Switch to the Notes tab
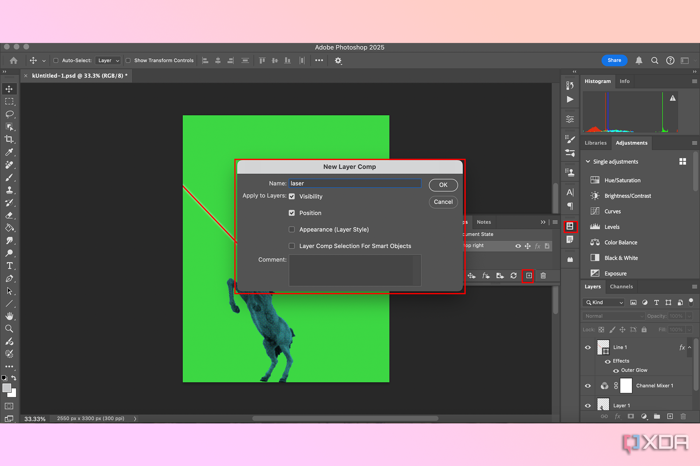The image size is (700, 466). [484, 222]
